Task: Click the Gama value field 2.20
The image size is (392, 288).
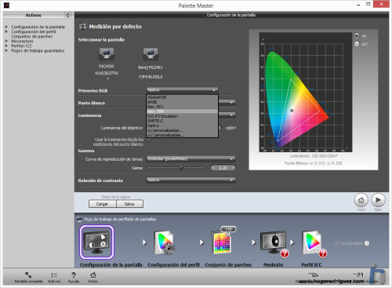Action: [x=223, y=168]
